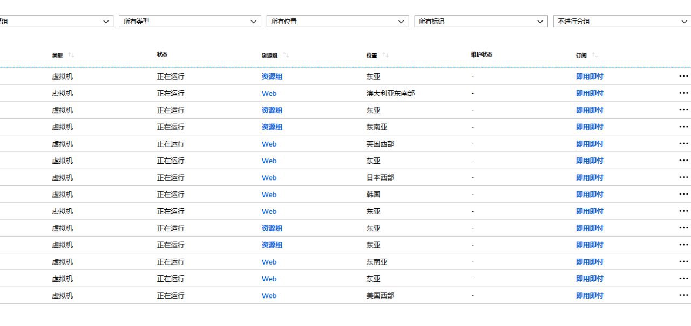Open 即用即付 subscription in the 美国西部 row
Screen dimensions: 691x326
(590, 296)
